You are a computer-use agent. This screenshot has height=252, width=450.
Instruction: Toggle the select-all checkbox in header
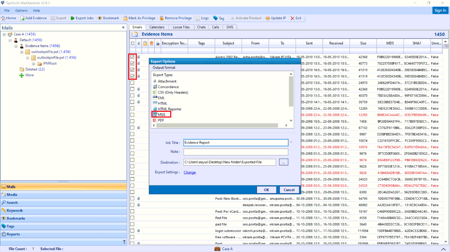click(x=133, y=43)
